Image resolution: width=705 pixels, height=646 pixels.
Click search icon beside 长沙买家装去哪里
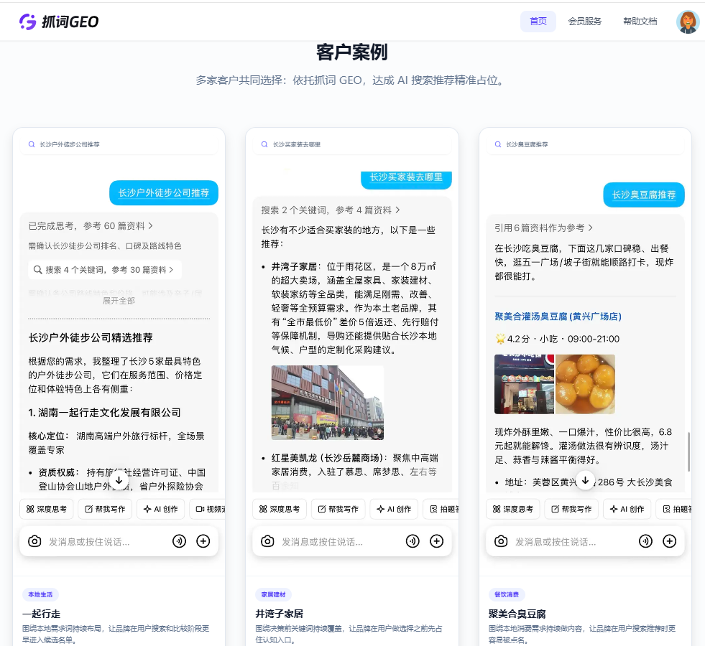(x=264, y=144)
